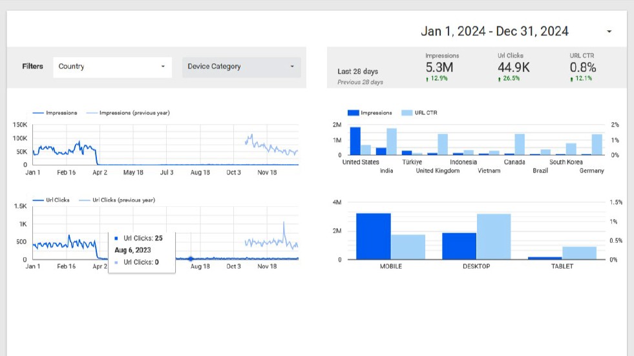Toggle the Impressions line legend entry
Viewport: 634px width, 356px height.
(x=61, y=113)
